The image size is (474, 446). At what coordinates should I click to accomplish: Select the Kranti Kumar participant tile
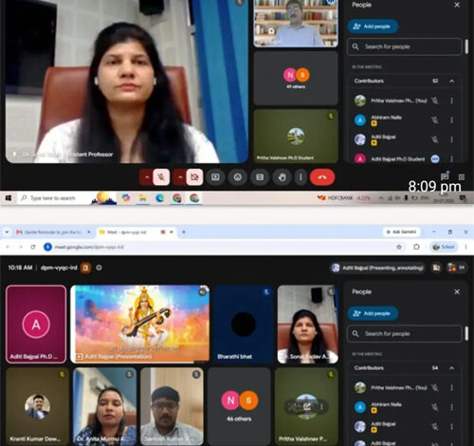pyautogui.click(x=37, y=406)
